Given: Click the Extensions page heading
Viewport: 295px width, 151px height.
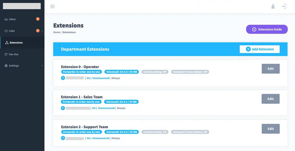Looking at the screenshot, I should click(x=68, y=25).
